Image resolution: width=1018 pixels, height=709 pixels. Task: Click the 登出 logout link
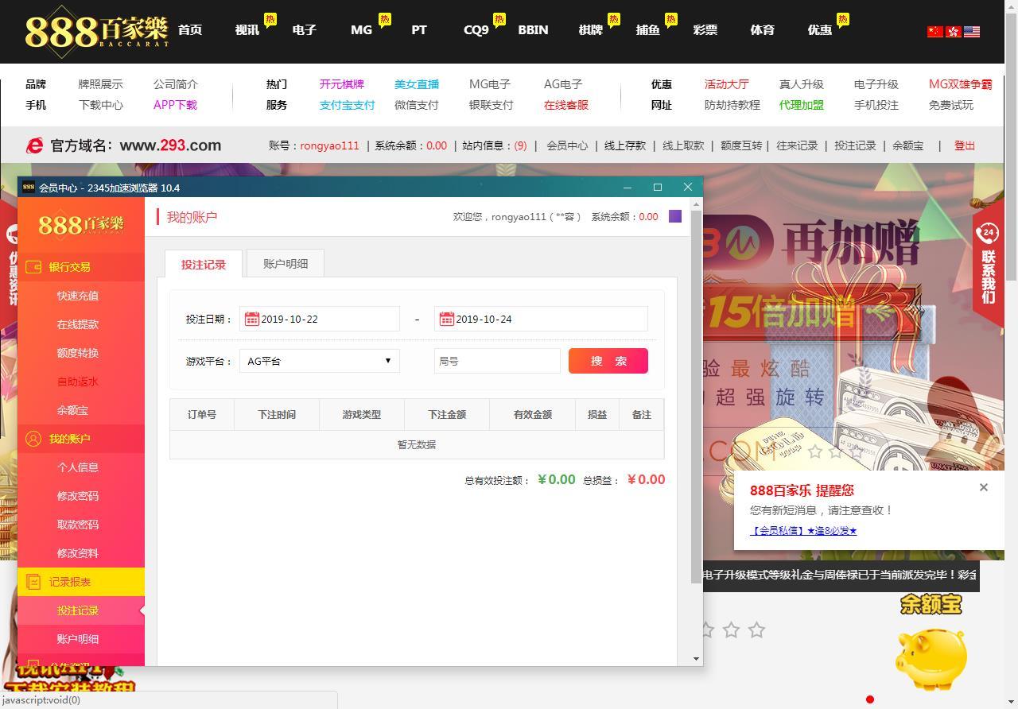[x=965, y=145]
